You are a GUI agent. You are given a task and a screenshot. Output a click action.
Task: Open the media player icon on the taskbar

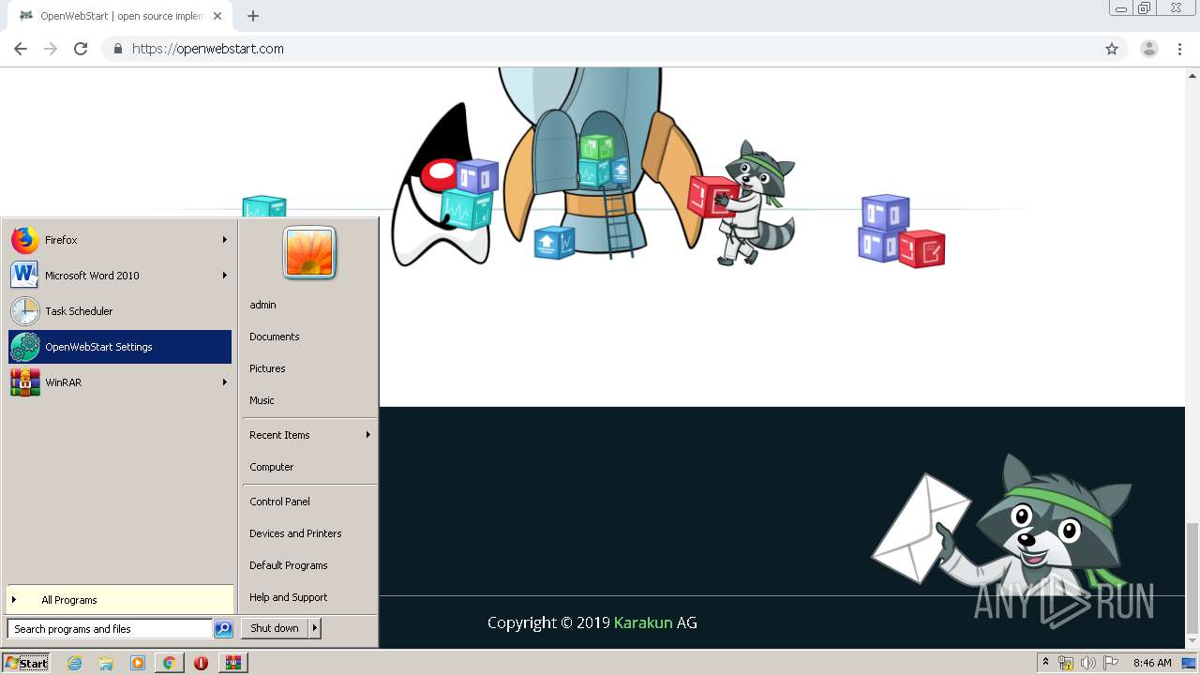(138, 663)
